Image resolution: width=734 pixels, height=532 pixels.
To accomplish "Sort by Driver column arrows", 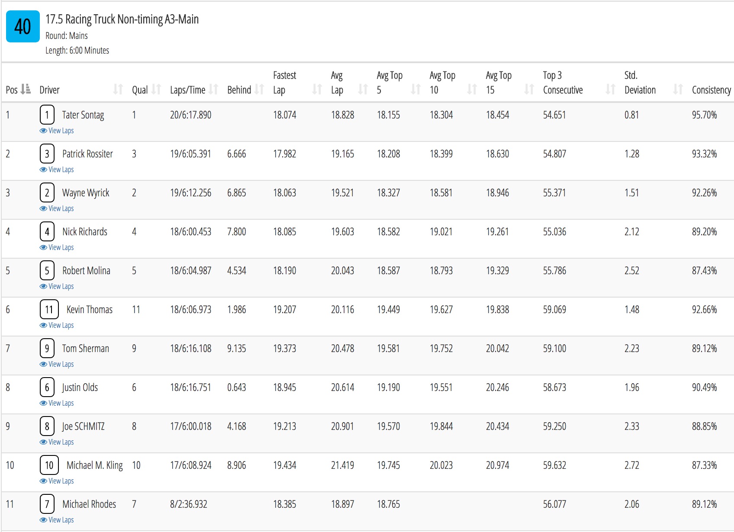I will (x=118, y=89).
